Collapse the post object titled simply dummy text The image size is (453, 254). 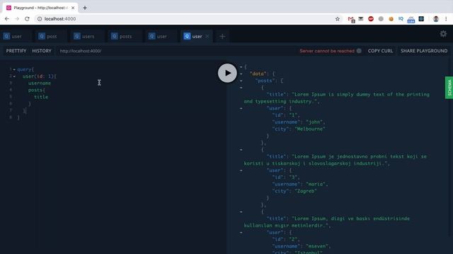coord(241,87)
